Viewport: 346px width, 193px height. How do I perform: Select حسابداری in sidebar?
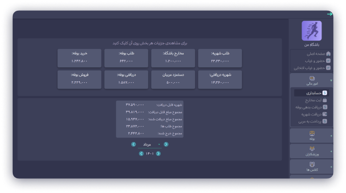coord(312,93)
